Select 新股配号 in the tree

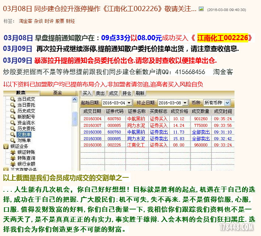click(x=26, y=117)
